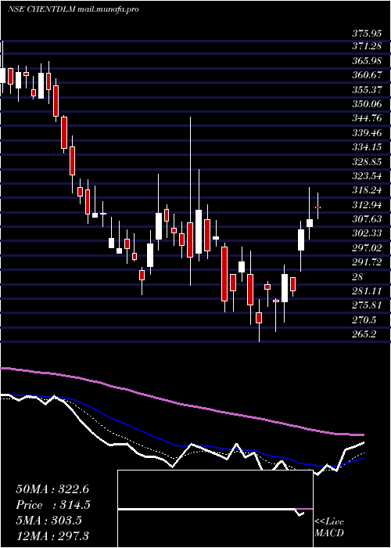Screen dimensions: 391x548
Task: Click the last small red candle near 312.94
Action: click(x=317, y=206)
